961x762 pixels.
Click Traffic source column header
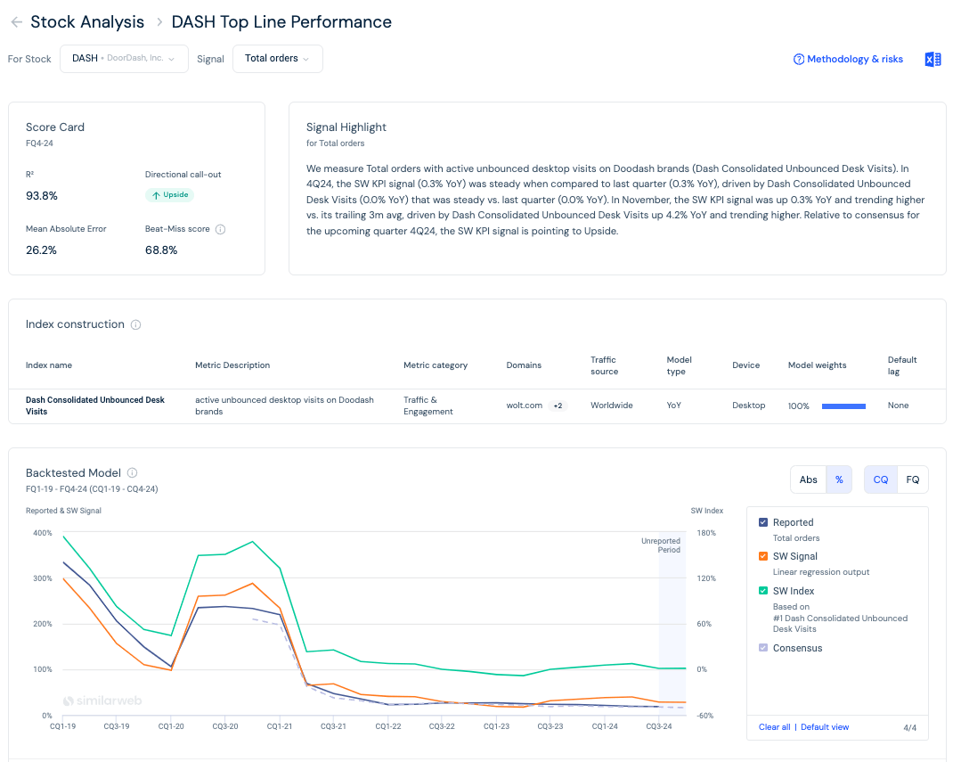point(605,365)
